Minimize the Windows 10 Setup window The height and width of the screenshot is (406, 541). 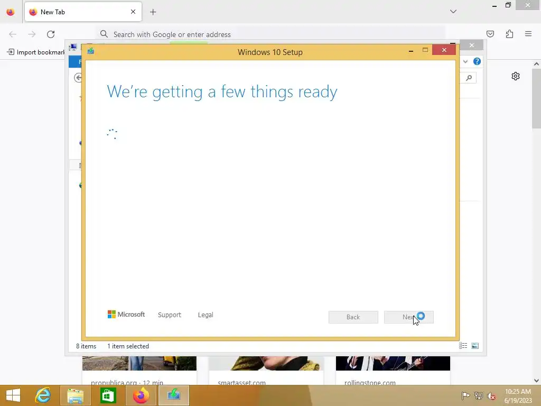click(x=411, y=51)
